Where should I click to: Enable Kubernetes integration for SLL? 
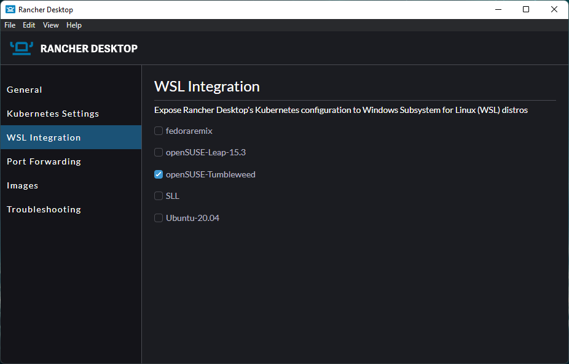click(x=159, y=196)
